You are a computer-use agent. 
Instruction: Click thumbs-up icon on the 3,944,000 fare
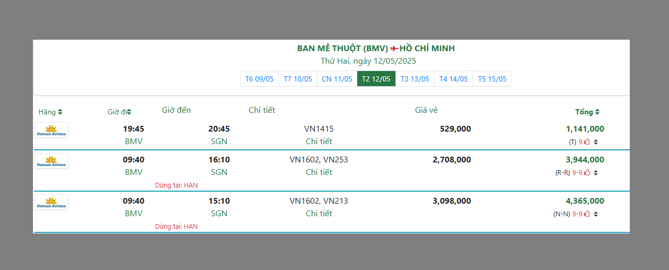[587, 172]
